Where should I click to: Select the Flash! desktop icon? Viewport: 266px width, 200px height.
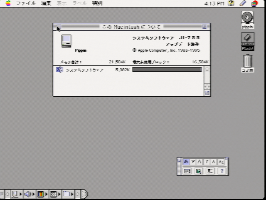[248, 42]
